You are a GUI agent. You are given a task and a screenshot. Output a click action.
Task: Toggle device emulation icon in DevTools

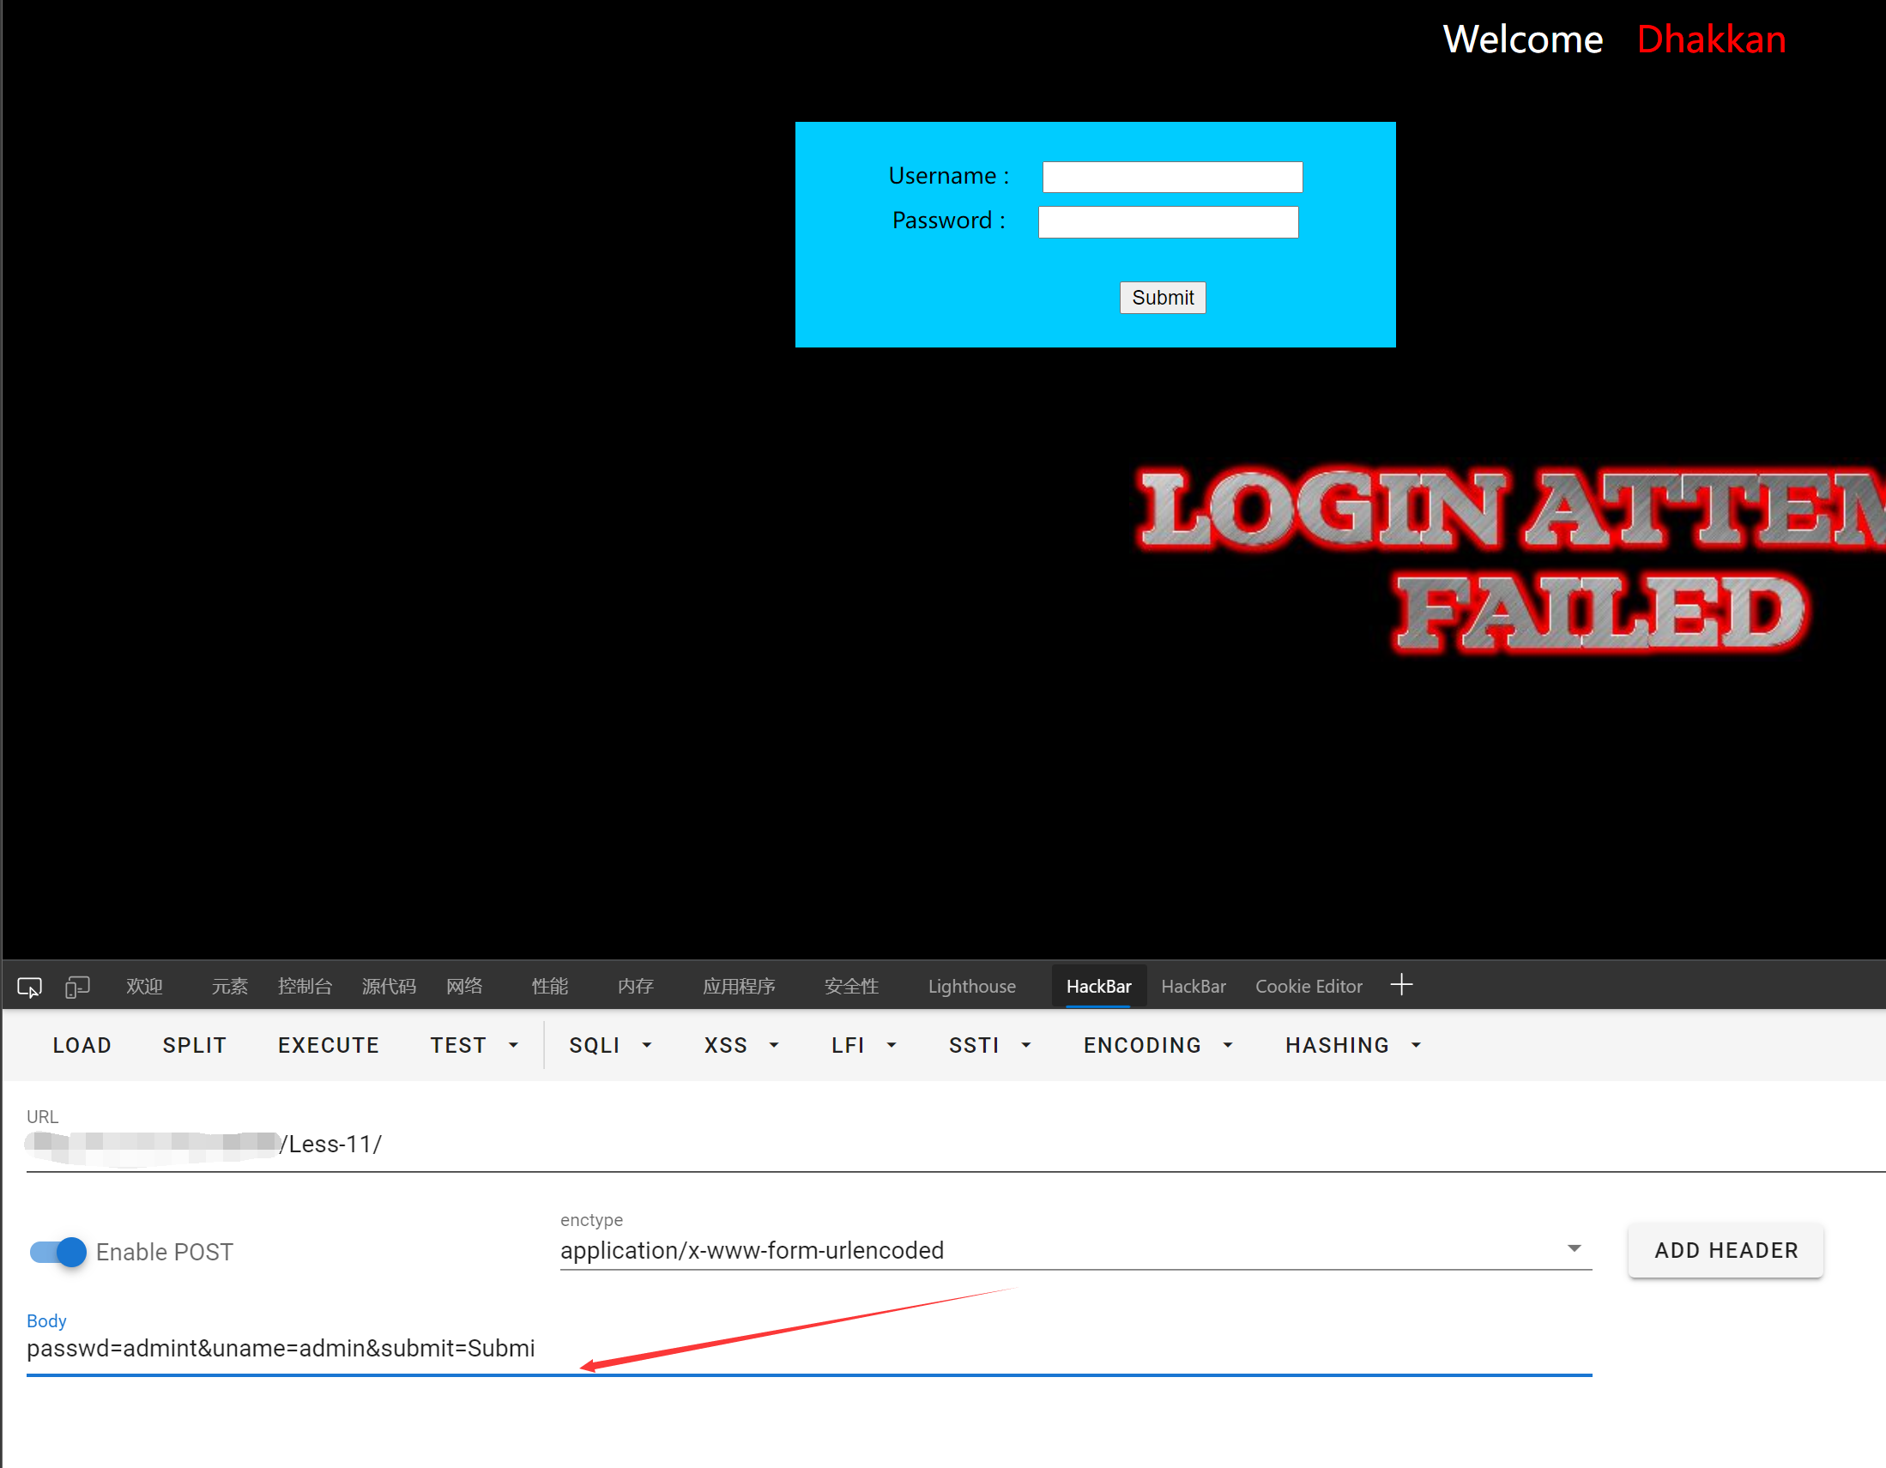point(77,986)
